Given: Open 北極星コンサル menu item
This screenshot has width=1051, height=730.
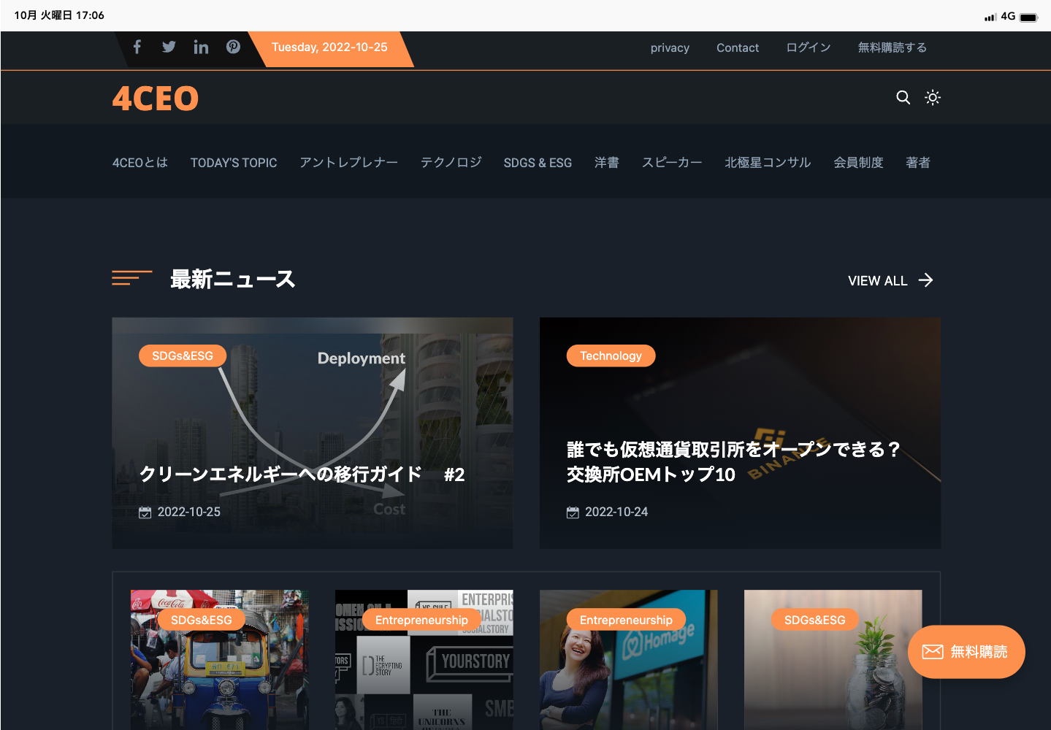Looking at the screenshot, I should point(768,163).
